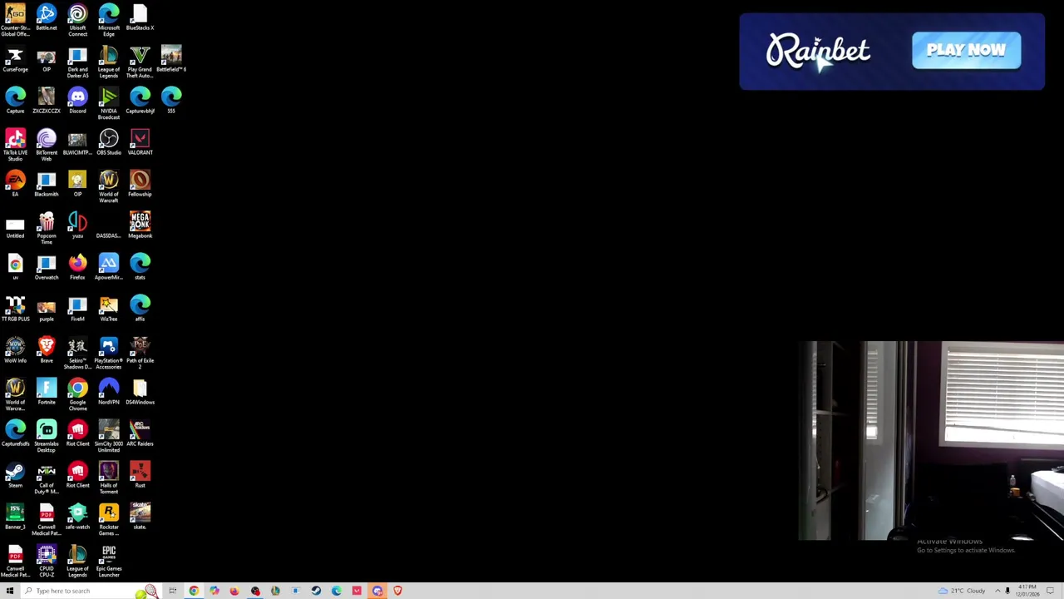Open the CurseForge shortcut
Viewport: 1064px width, 599px height.
(15, 60)
